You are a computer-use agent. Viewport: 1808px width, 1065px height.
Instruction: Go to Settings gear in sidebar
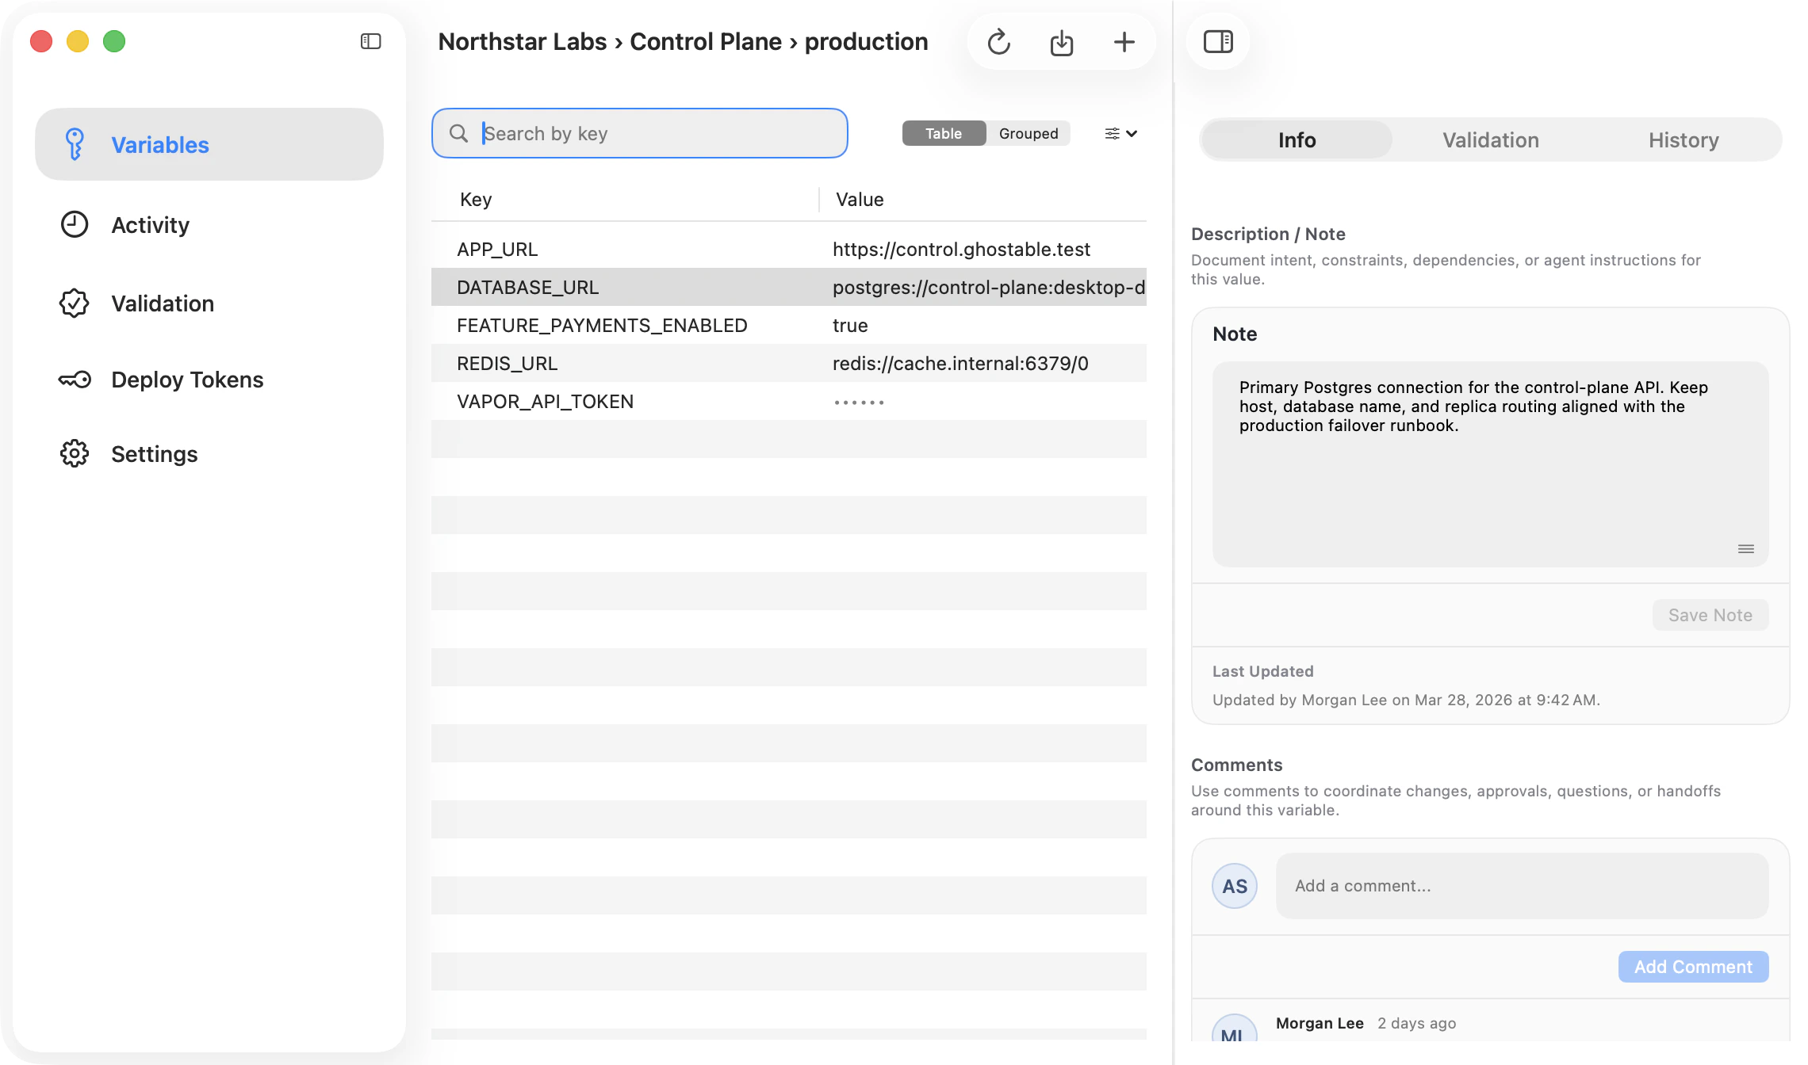pos(154,454)
